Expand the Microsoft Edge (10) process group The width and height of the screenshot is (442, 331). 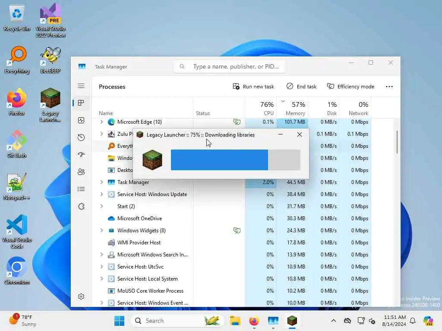coord(101,122)
